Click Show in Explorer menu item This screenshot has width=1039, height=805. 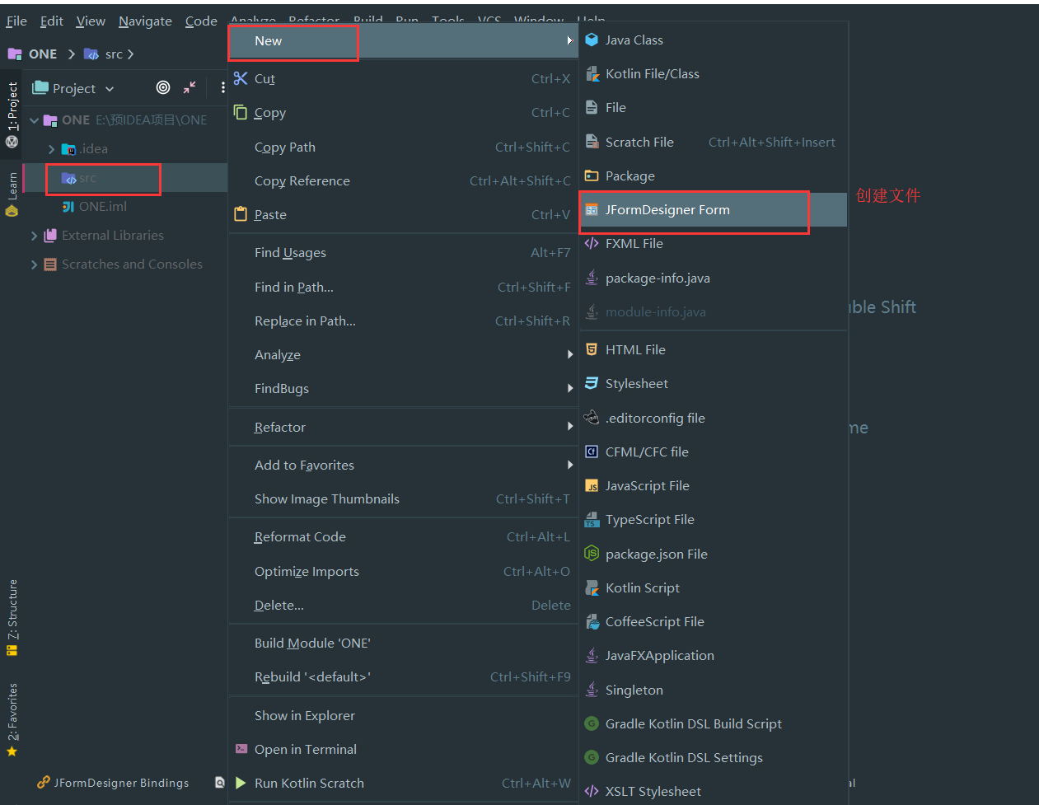tap(304, 715)
